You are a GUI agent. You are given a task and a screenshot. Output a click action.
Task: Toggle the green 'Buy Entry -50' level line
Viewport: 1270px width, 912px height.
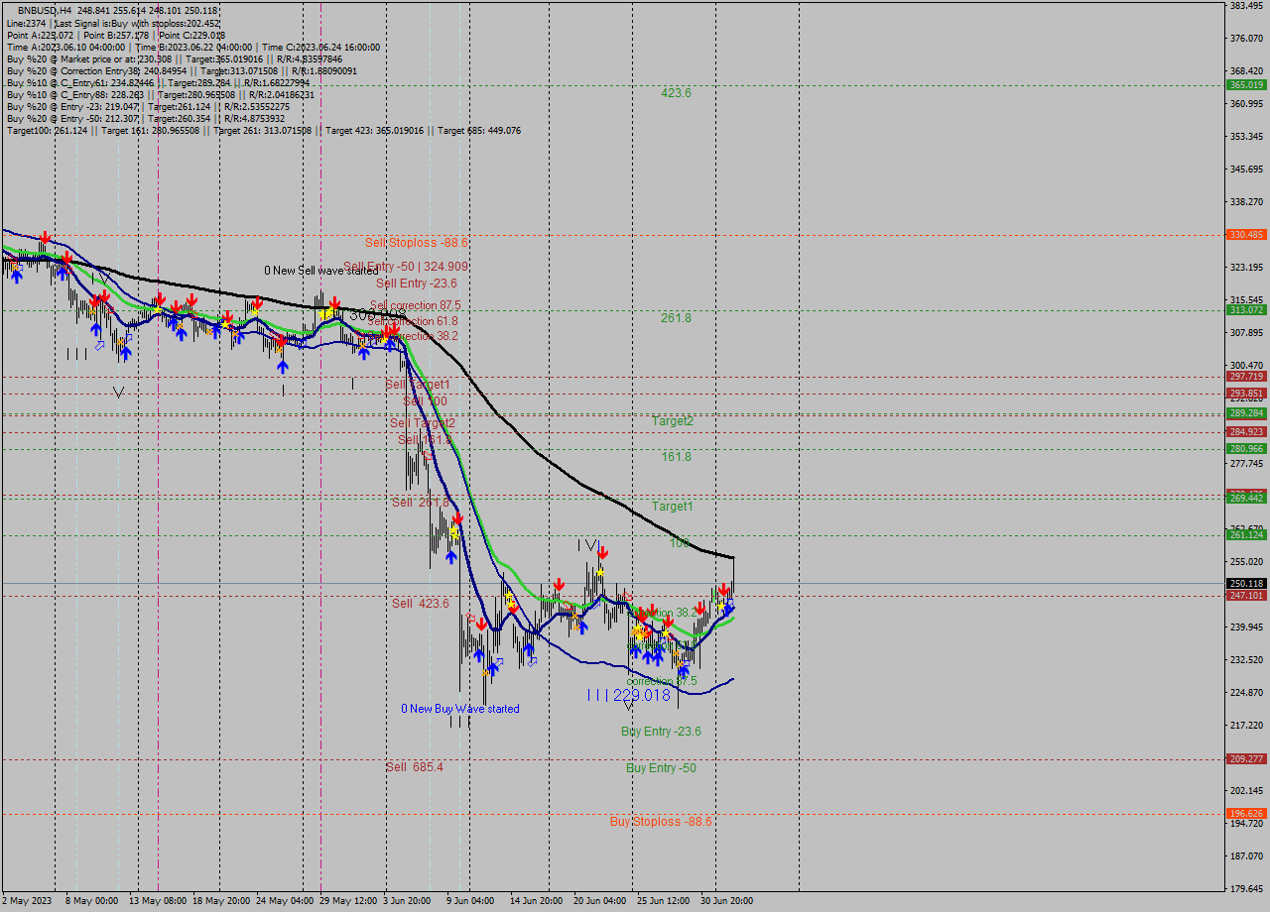tap(660, 768)
